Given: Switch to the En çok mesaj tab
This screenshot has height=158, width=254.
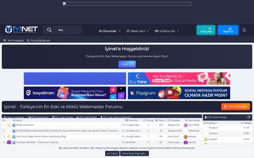Looking at the screenshot, I should click(x=62, y=117).
